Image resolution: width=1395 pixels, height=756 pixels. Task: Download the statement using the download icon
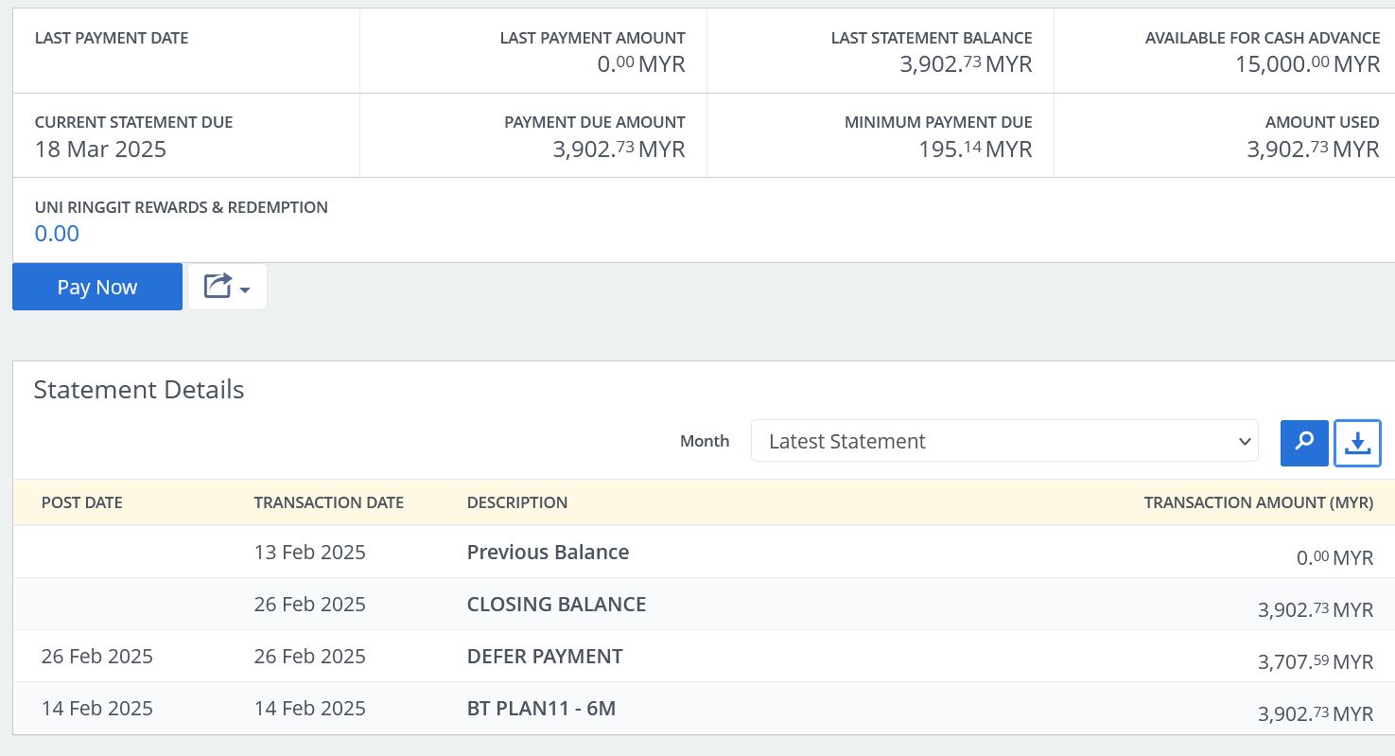click(1357, 443)
